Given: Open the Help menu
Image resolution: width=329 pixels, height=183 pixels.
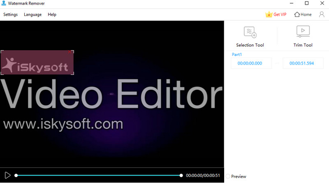Looking at the screenshot, I should (x=52, y=14).
